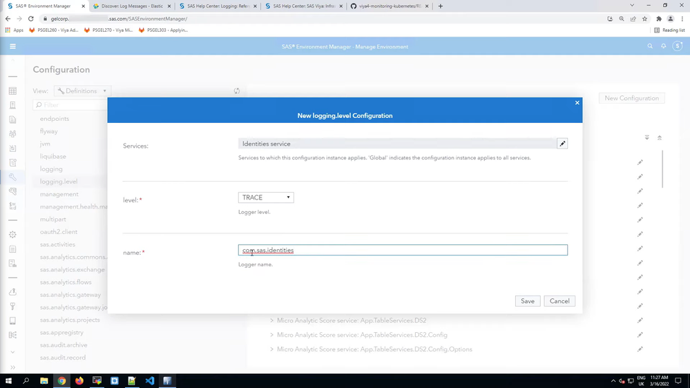Click the logger name input field
The image size is (690, 388).
(x=403, y=251)
